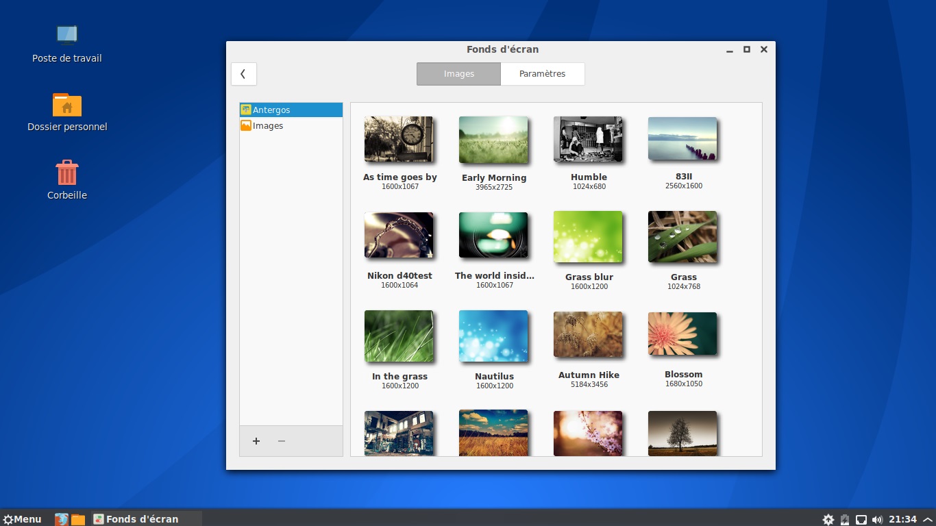Pick the Humble black-and-white wallpaper
Screen dimensions: 936x526
pyautogui.click(x=588, y=139)
